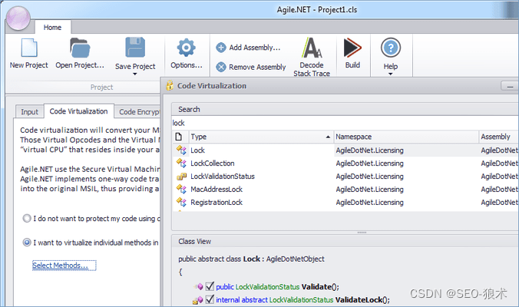Screen dimensions: 519x307
Task: Click the class icon beside RegistrationLock
Action: click(x=181, y=202)
